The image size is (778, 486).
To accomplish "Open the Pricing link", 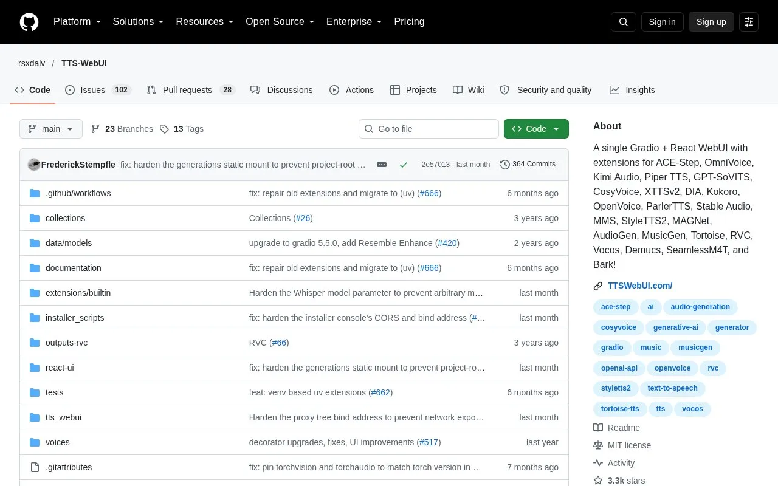I will (409, 22).
